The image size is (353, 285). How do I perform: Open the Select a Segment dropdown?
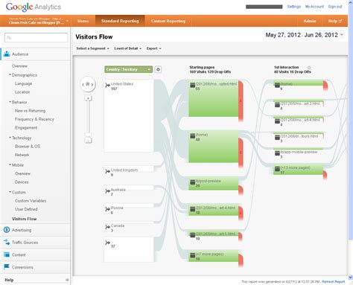(92, 48)
